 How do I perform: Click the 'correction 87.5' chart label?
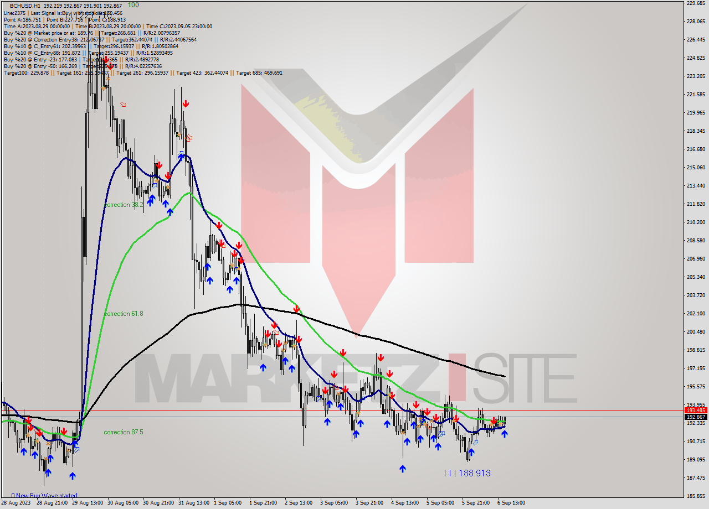click(x=124, y=432)
